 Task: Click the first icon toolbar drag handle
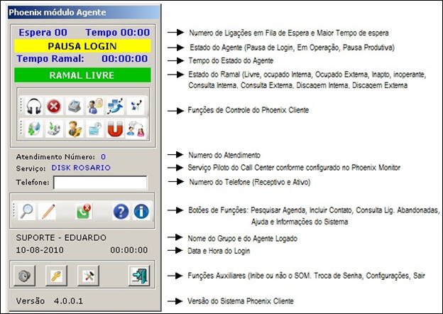coord(21,107)
